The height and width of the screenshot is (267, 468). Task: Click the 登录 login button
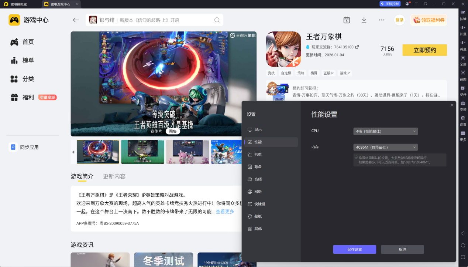pyautogui.click(x=399, y=20)
